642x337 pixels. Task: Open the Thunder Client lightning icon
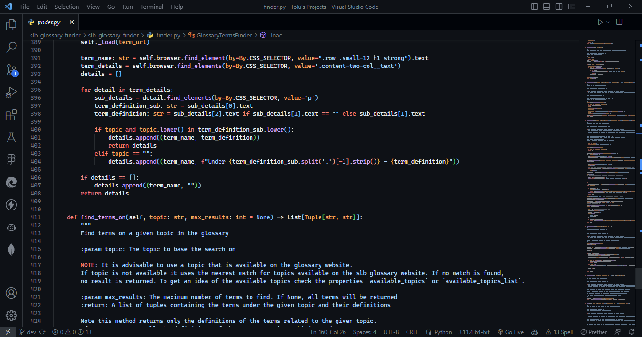pos(11,205)
